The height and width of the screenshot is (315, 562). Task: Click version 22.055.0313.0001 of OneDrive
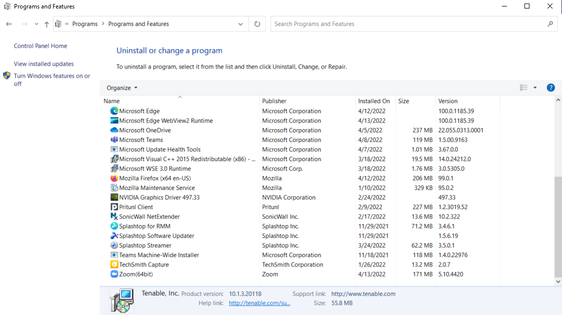click(x=460, y=130)
